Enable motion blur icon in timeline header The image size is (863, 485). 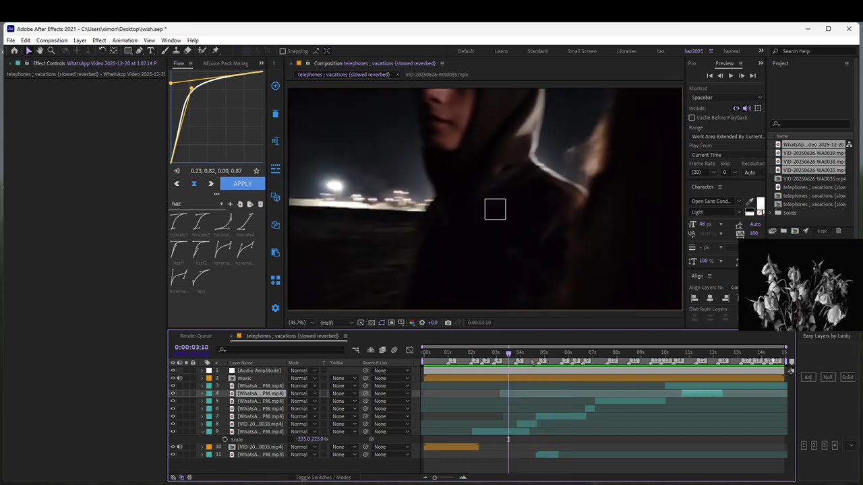(394, 350)
